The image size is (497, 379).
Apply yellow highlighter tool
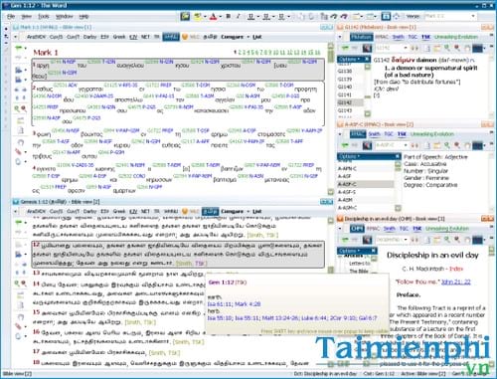pos(198,16)
